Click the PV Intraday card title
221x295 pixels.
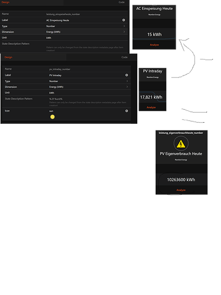point(153,71)
